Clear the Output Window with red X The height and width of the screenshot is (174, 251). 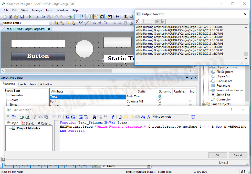point(138,21)
